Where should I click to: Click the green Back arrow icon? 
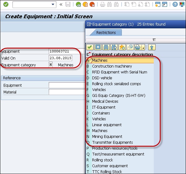point(78,5)
